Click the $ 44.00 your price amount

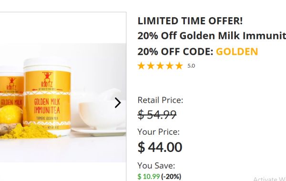[160, 147]
